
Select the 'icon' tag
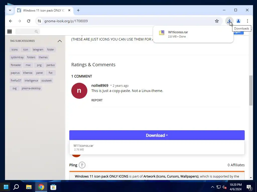[x=26, y=50]
